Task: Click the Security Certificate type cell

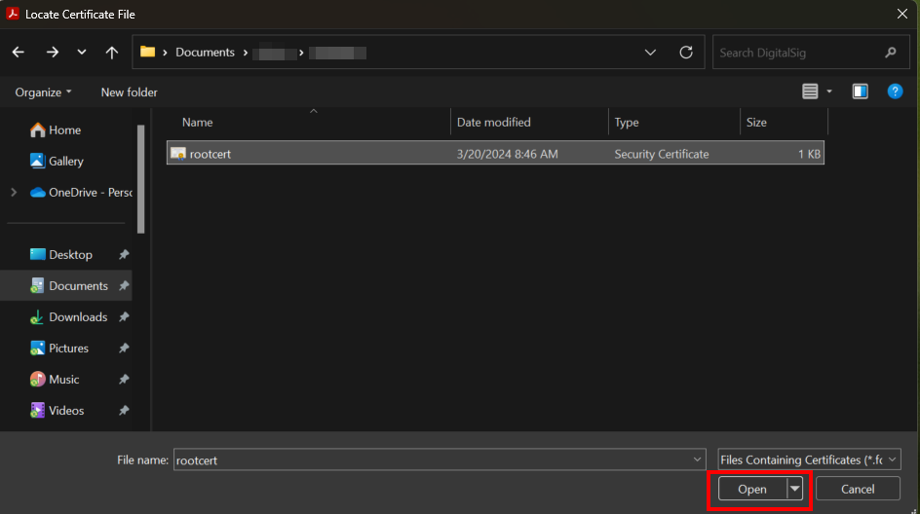Action: (x=661, y=154)
